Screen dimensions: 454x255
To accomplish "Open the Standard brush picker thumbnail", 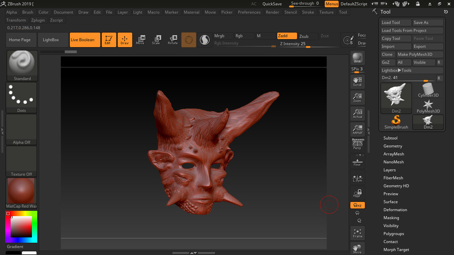I will coord(22,65).
